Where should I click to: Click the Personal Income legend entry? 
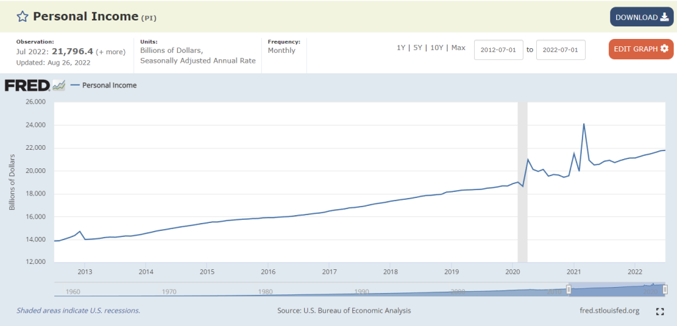click(x=104, y=85)
